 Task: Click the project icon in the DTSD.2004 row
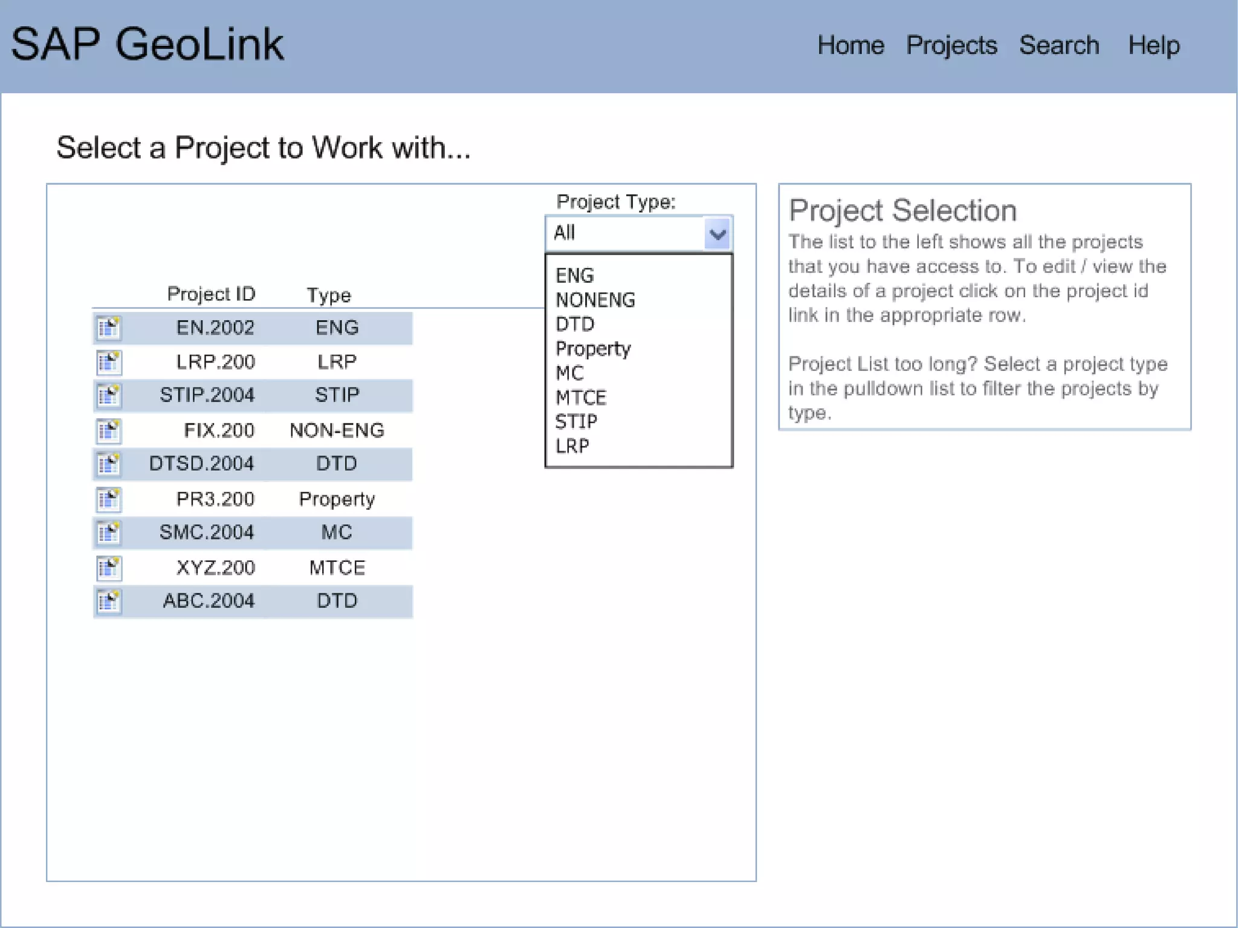click(109, 463)
